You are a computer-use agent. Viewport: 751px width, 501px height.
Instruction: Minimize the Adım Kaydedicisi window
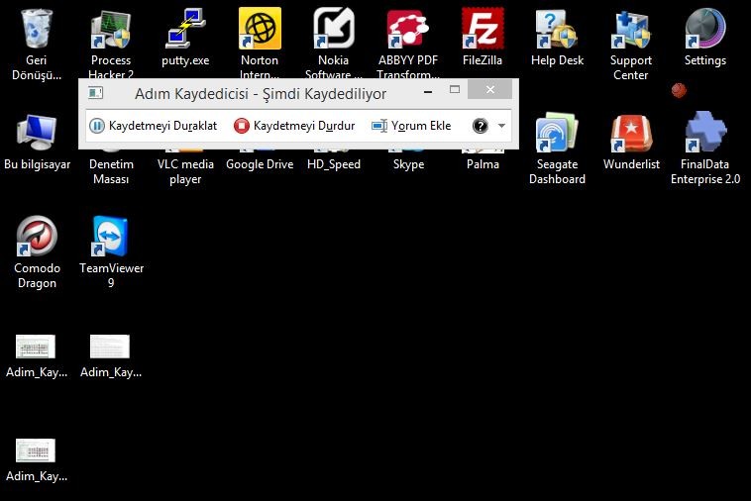click(428, 90)
